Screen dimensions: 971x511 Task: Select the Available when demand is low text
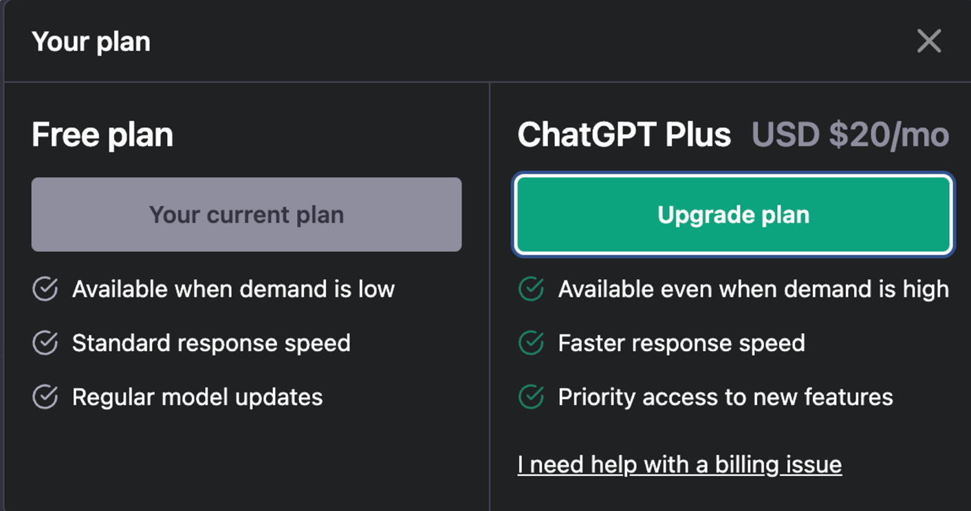[x=233, y=289]
